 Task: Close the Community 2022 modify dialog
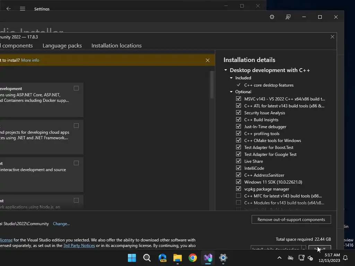click(332, 37)
